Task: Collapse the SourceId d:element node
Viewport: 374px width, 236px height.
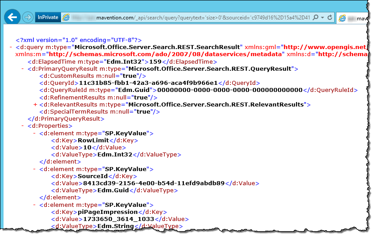Action: [34, 169]
